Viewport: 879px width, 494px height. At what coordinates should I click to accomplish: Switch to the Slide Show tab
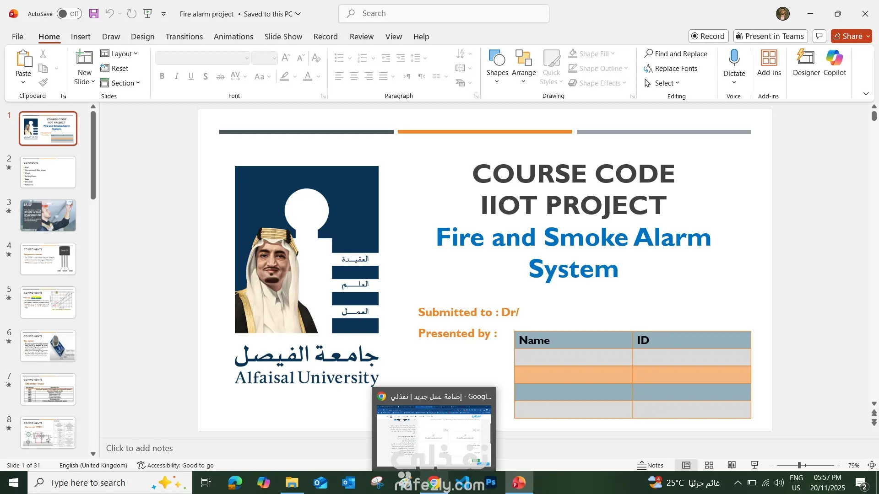[x=283, y=37]
